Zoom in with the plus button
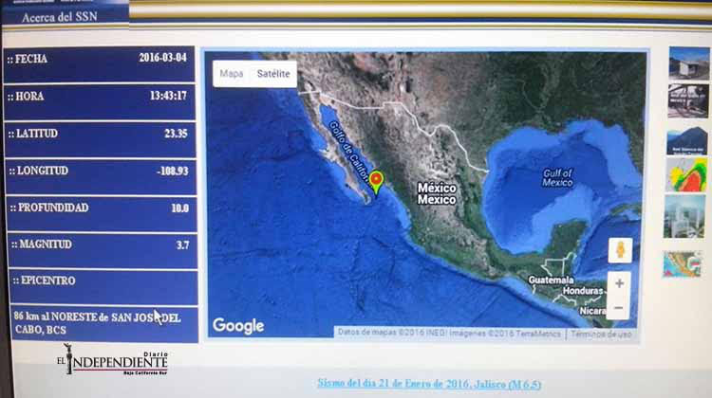This screenshot has height=398, width=712. [x=619, y=283]
